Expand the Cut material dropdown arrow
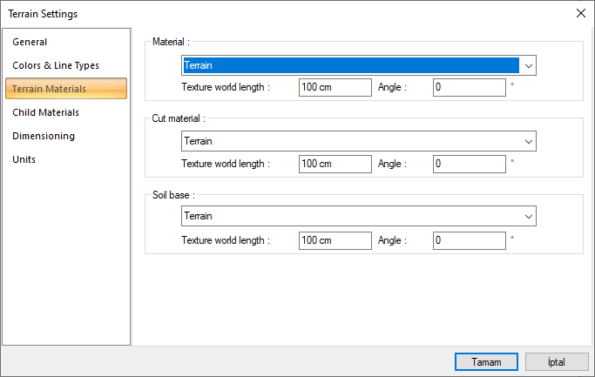 [528, 141]
